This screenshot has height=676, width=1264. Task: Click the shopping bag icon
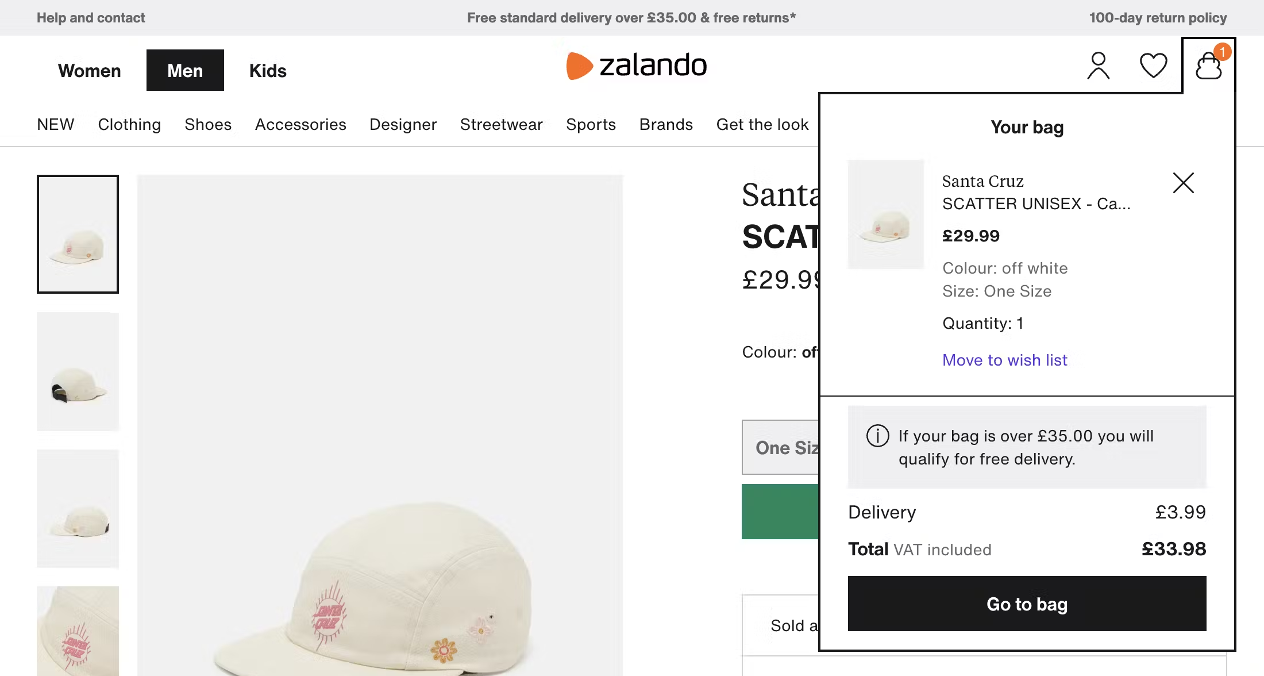1209,66
